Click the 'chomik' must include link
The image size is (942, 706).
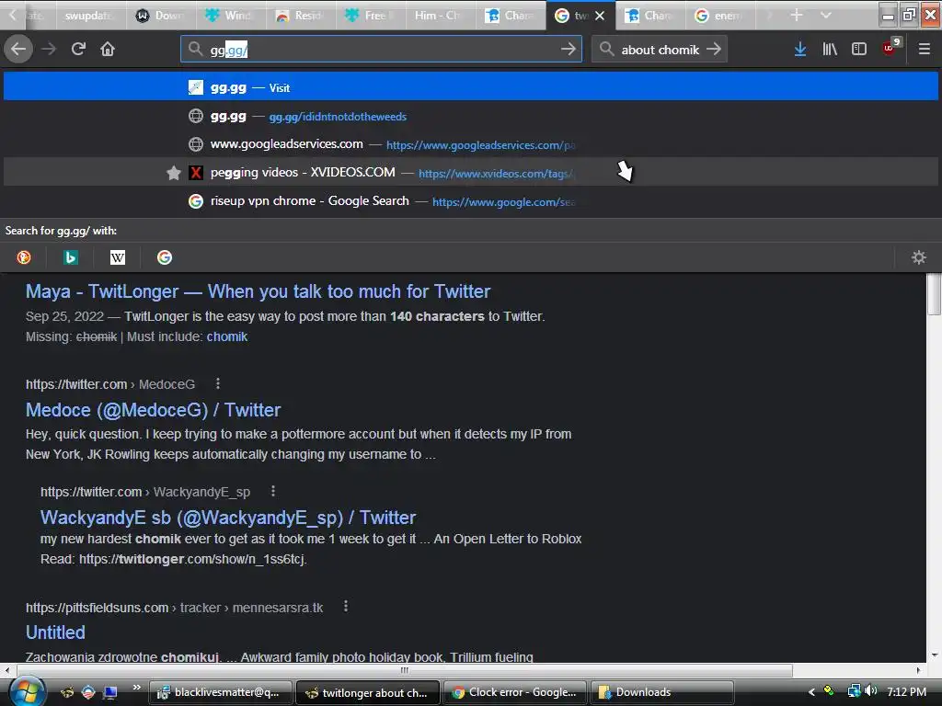(226, 336)
